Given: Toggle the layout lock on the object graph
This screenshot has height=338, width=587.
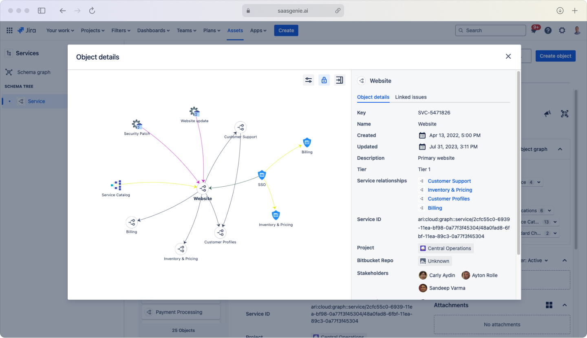Looking at the screenshot, I should click(x=324, y=80).
